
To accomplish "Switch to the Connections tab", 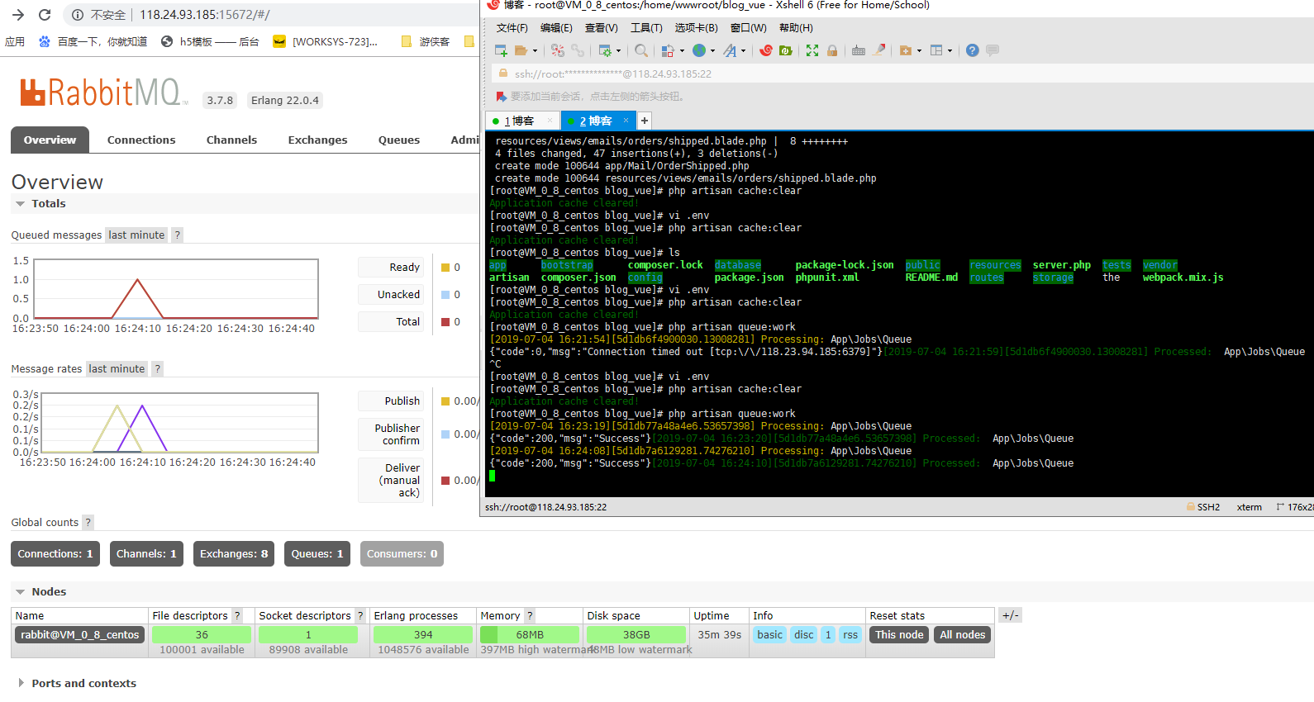I will tap(141, 140).
